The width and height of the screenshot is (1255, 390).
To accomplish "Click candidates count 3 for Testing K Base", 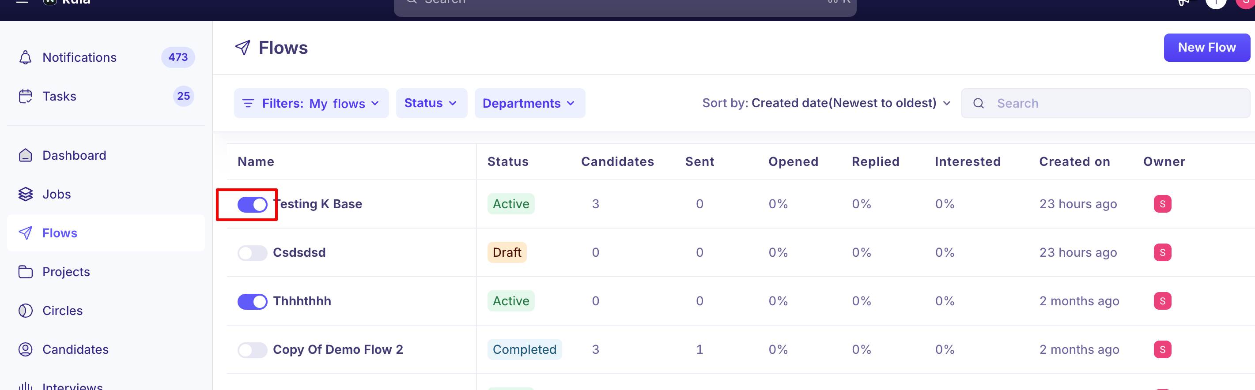I will pyautogui.click(x=595, y=204).
